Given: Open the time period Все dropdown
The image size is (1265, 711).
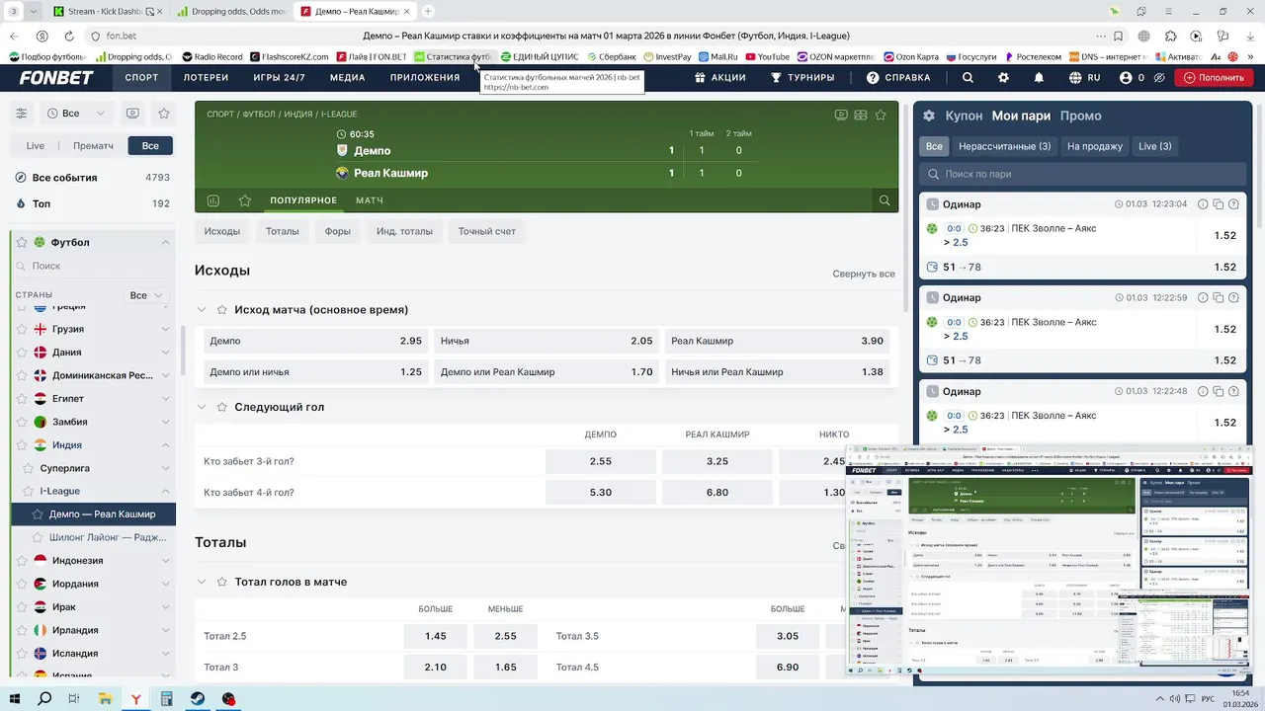Looking at the screenshot, I should click(77, 114).
